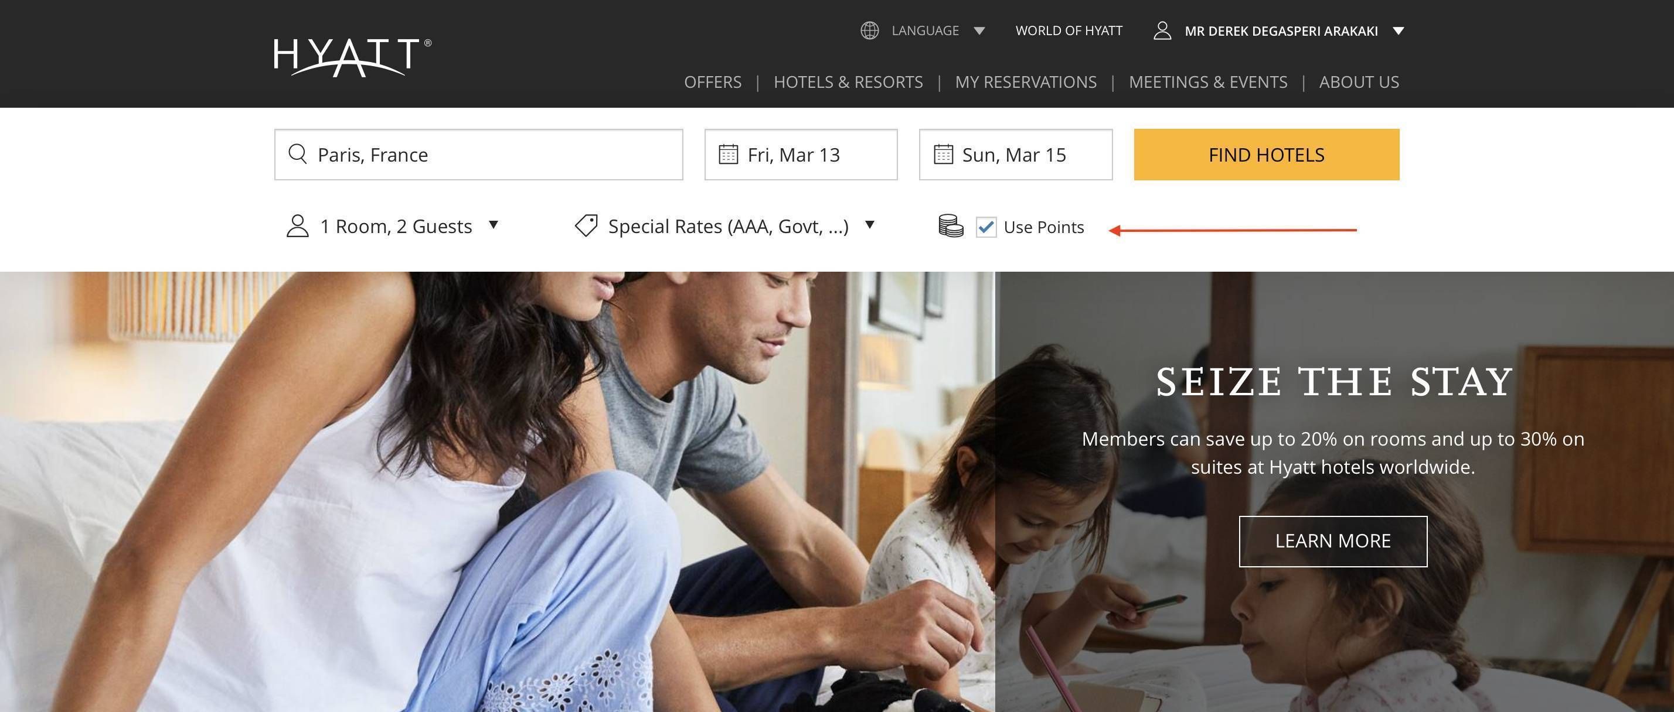Open Hotels & Resorts menu
Viewport: 1674px width, 712px height.
click(x=848, y=83)
